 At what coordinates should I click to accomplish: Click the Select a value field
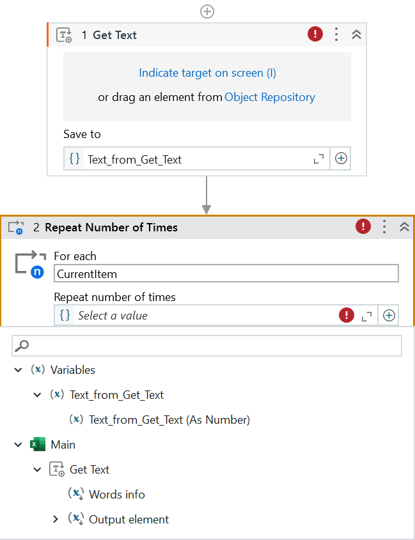coord(205,315)
